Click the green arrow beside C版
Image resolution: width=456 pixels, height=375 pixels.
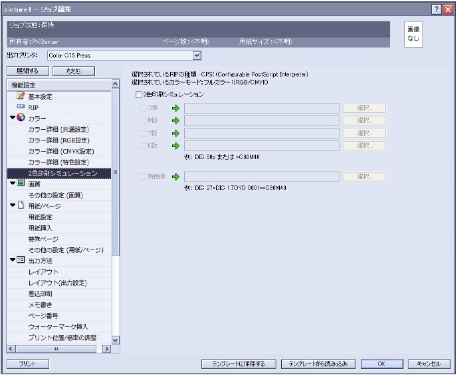175,108
